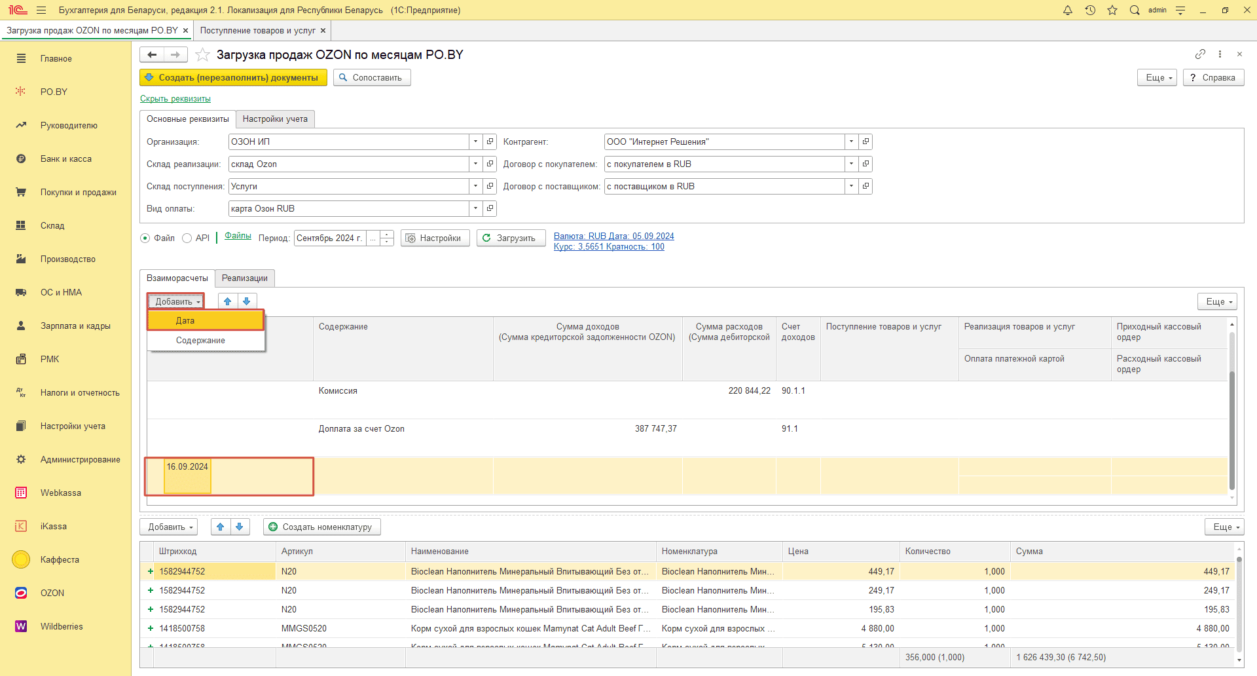Open Файлы link

click(238, 236)
